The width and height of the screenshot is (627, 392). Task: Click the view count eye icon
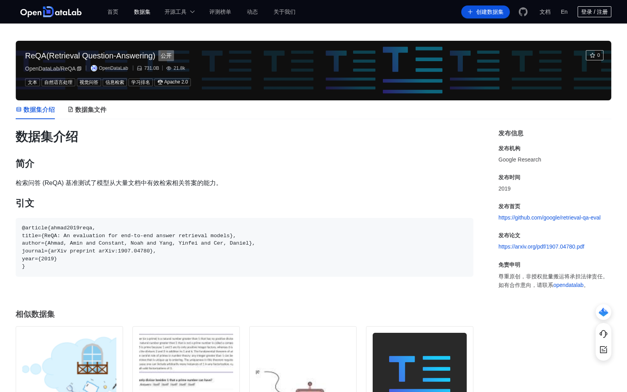click(169, 68)
